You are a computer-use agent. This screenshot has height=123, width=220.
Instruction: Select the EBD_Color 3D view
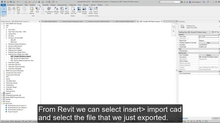(14, 42)
